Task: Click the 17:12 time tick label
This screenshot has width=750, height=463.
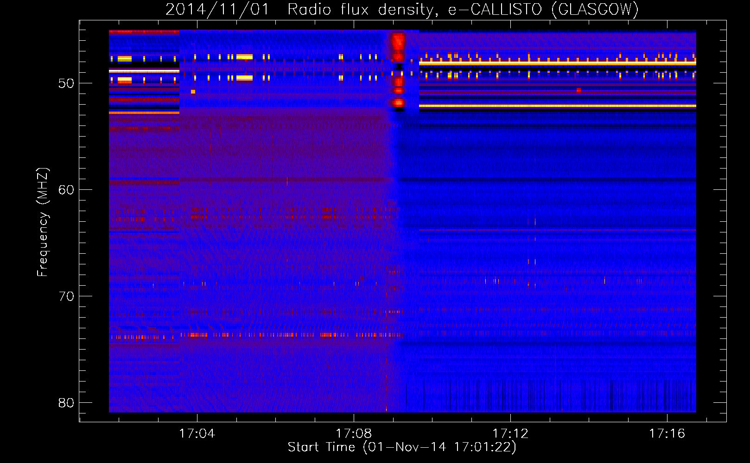Action: click(x=510, y=434)
